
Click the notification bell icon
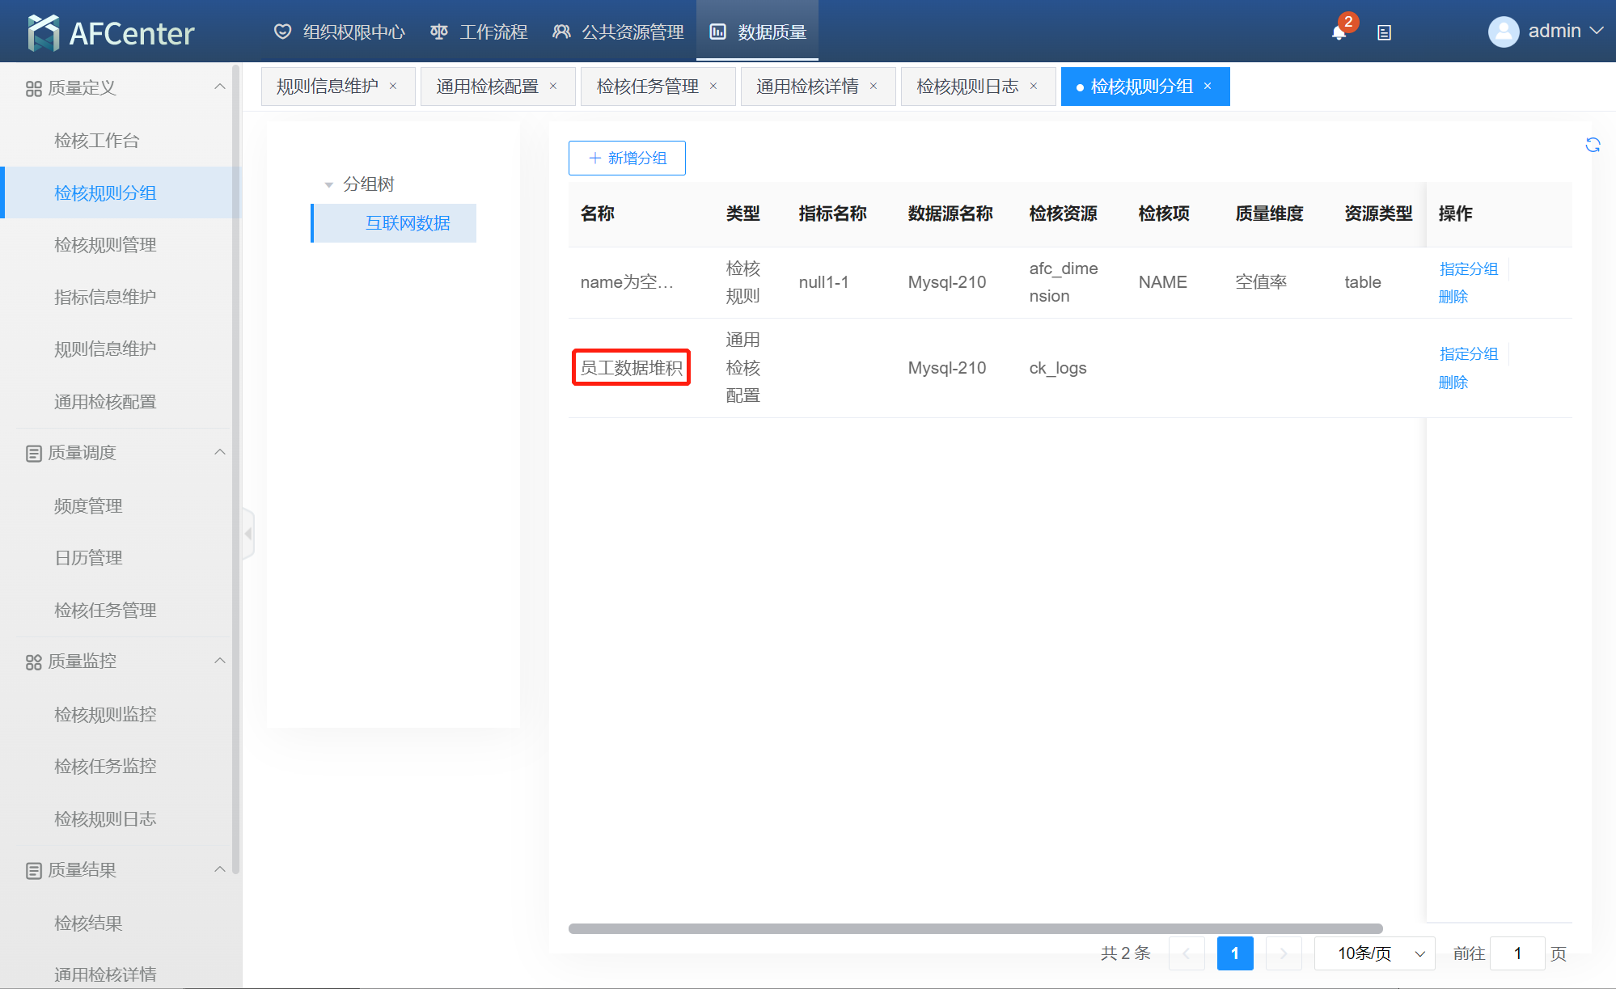tap(1339, 32)
